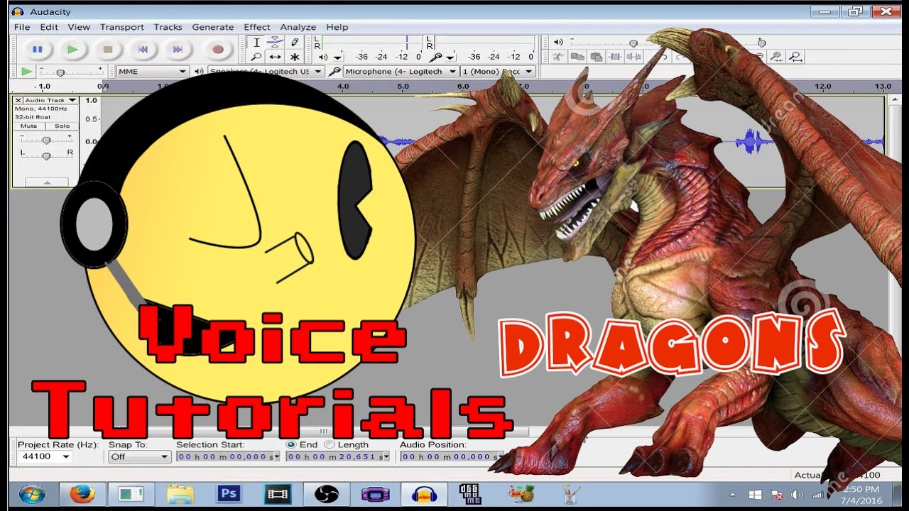Collapse the track using the bottom arrow
The image size is (909, 511).
46,182
